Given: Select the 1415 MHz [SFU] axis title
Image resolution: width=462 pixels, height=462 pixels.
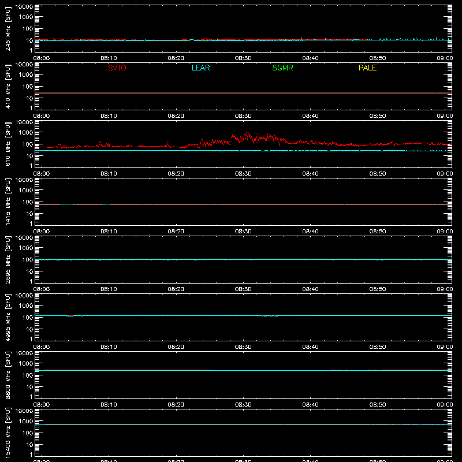Looking at the screenshot, I should pos(8,202).
